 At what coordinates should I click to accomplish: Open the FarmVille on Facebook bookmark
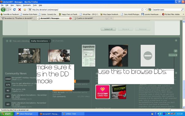point(10,14)
